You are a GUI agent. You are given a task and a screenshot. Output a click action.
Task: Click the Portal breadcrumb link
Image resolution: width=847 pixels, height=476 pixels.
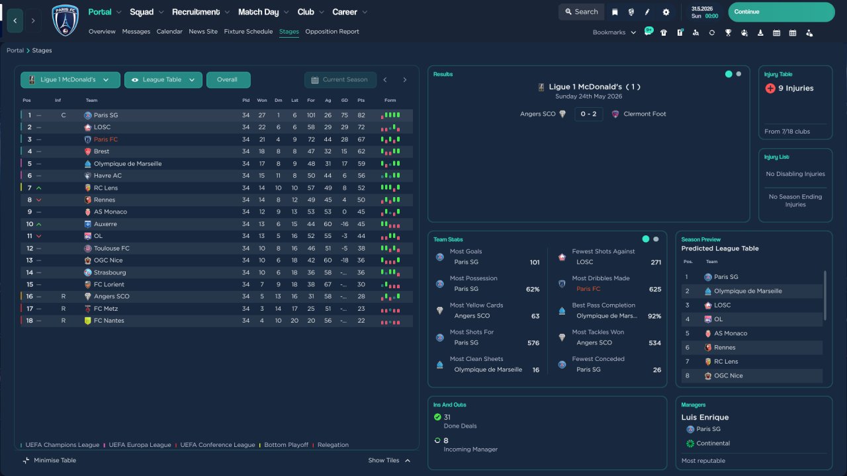[x=15, y=50]
